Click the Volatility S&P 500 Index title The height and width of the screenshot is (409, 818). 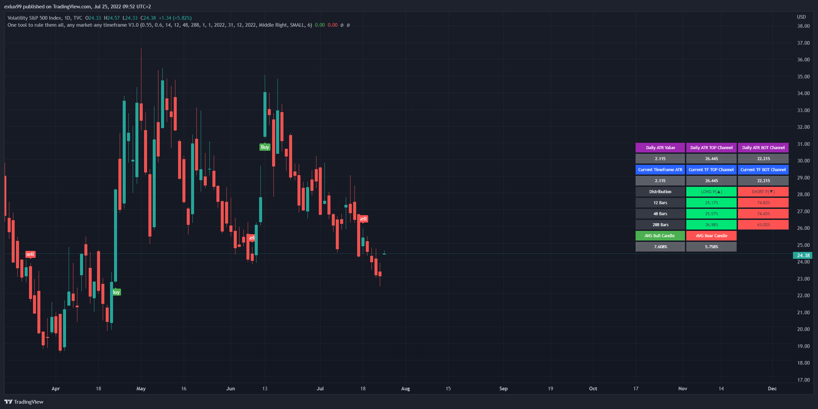pos(34,18)
